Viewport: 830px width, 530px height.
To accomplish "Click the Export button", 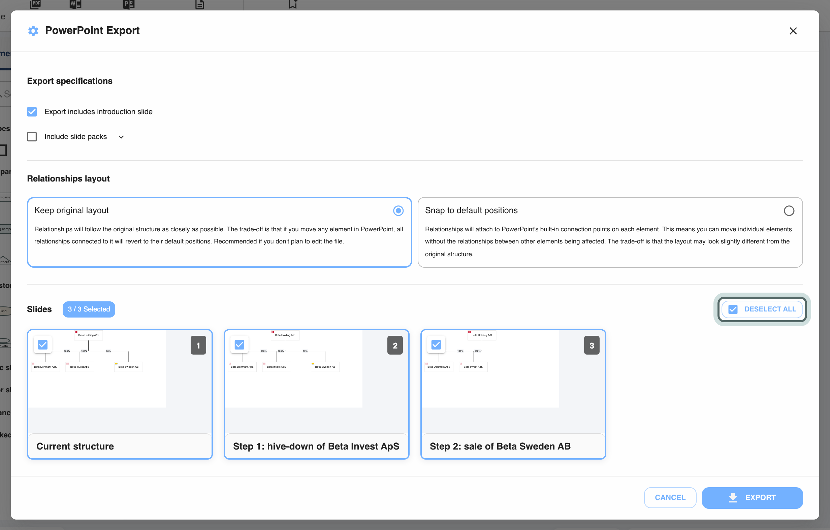I will pyautogui.click(x=752, y=498).
